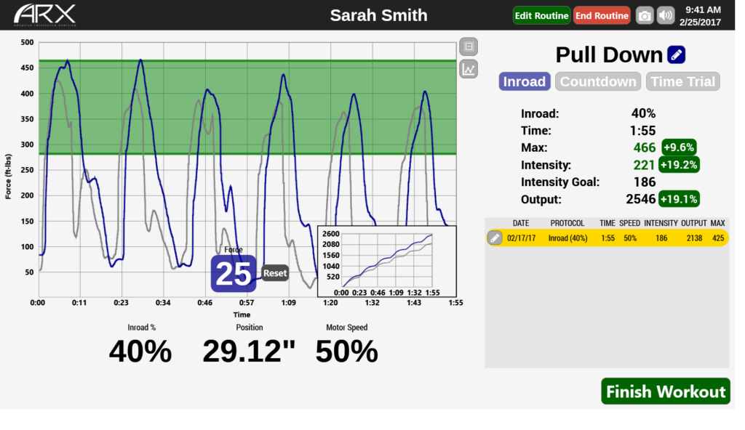Click the camera screenshot icon
Screen dimensions: 745x430
(x=645, y=16)
